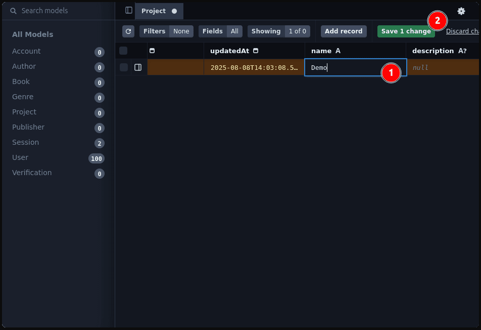Click the unsaved dot on Project tab

coord(174,11)
